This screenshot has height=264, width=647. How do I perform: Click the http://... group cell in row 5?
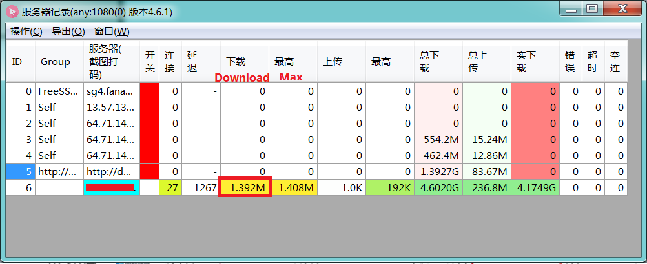[59, 171]
